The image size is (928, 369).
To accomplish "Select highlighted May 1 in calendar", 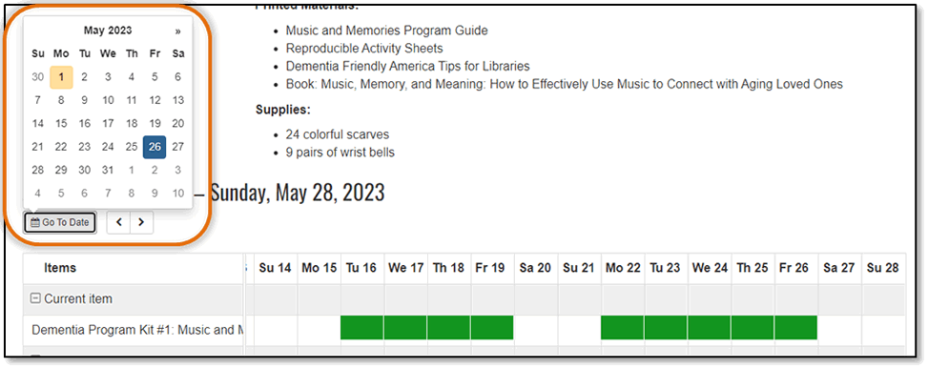I will coord(61,77).
